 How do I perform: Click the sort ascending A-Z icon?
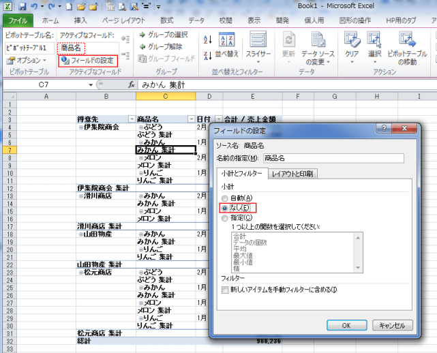[x=208, y=40]
